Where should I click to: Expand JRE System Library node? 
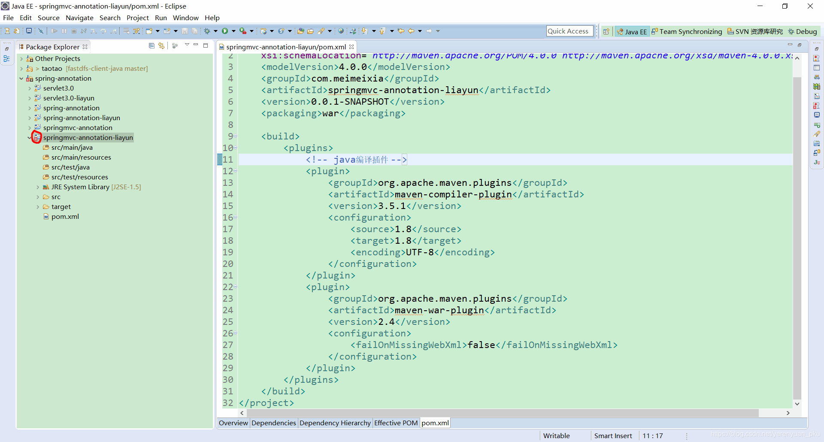click(38, 187)
